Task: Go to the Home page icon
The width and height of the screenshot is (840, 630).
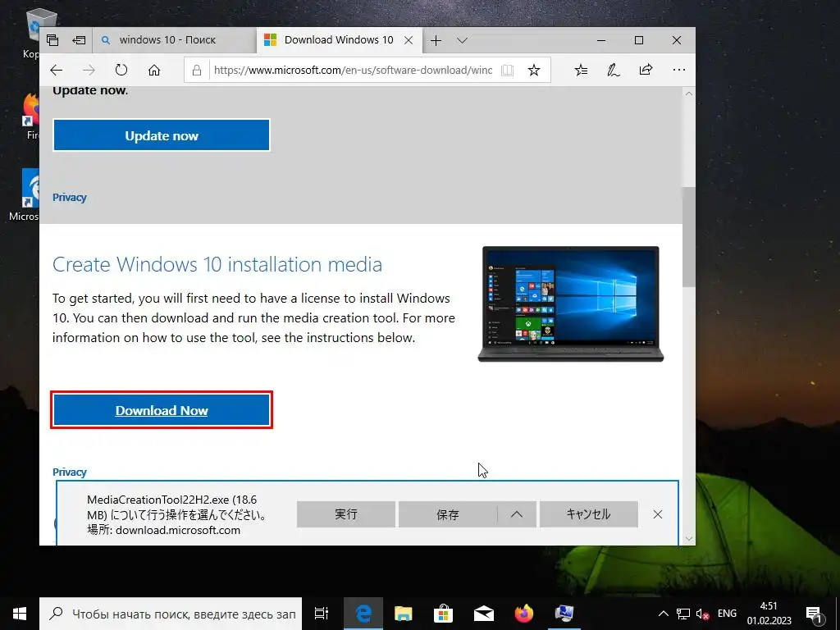Action: [154, 71]
